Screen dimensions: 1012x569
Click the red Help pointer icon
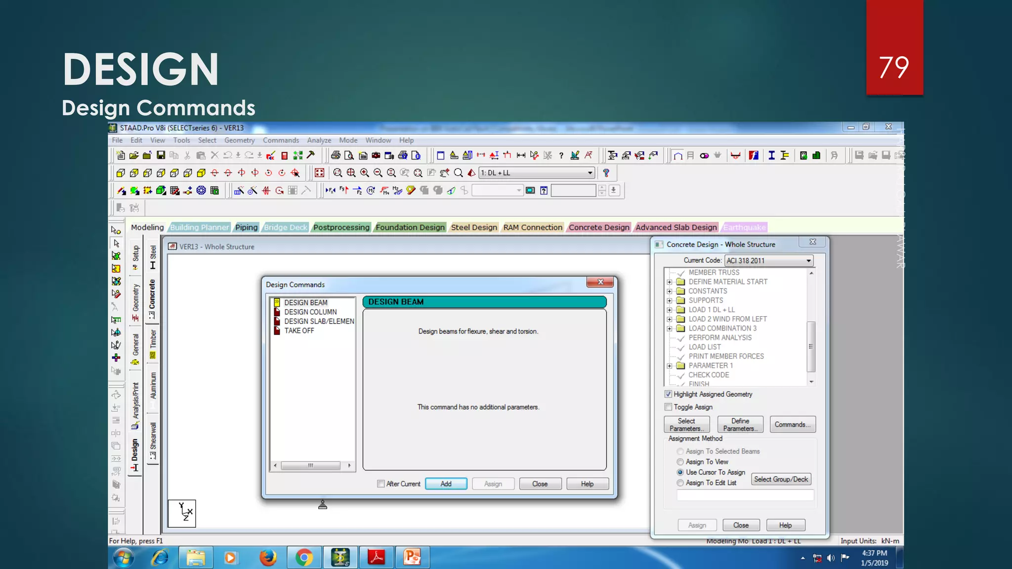(x=606, y=173)
